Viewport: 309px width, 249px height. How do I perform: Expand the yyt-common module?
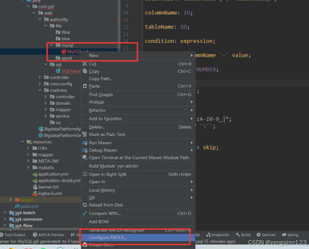click(6, 219)
